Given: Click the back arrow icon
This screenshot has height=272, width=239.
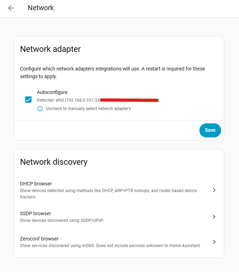Looking at the screenshot, I should (x=11, y=8).
